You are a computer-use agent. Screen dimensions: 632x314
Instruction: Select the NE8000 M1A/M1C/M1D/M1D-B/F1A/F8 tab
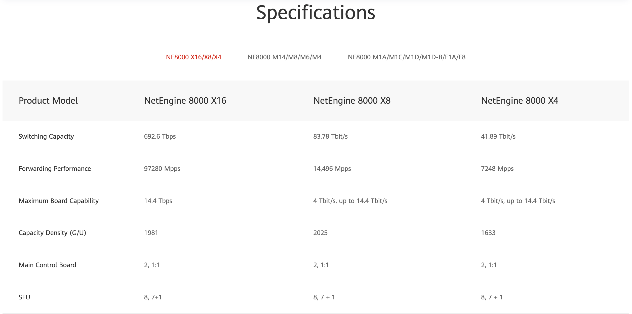coord(406,57)
